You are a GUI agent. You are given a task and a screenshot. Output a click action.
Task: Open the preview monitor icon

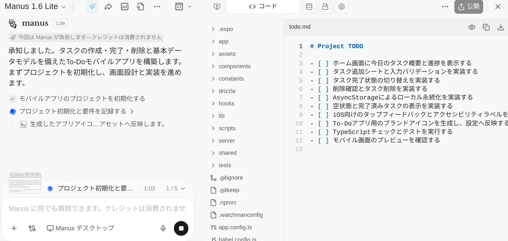pyautogui.click(x=217, y=7)
